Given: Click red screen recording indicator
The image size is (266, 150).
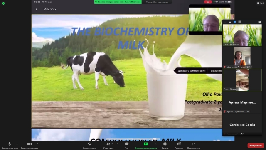Looking at the screenshot, I should [208, 2].
